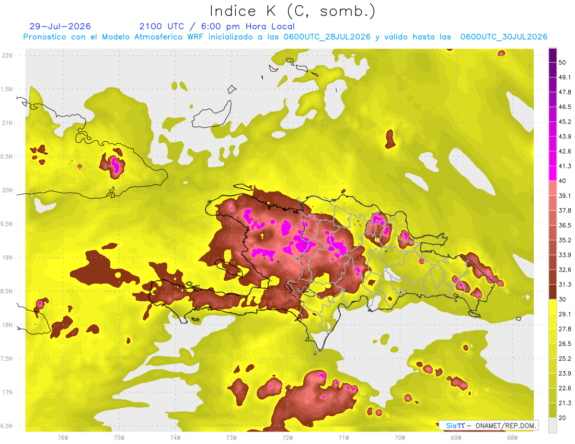Select legend value "35.2"
Viewport: 575px width, 444px height.
pos(564,240)
